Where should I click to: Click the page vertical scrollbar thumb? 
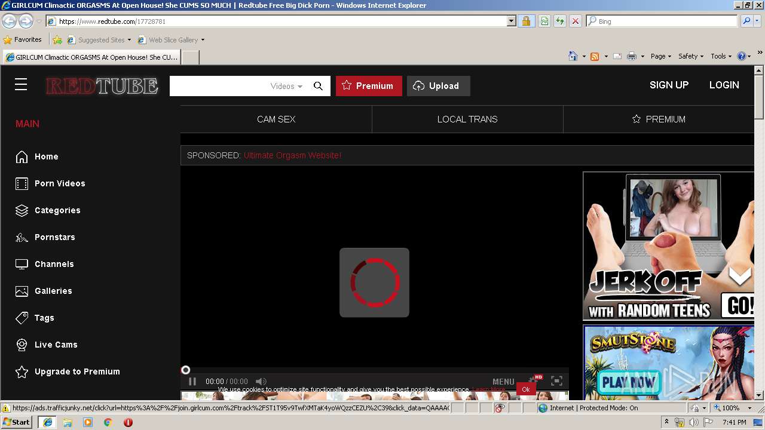(x=759, y=96)
